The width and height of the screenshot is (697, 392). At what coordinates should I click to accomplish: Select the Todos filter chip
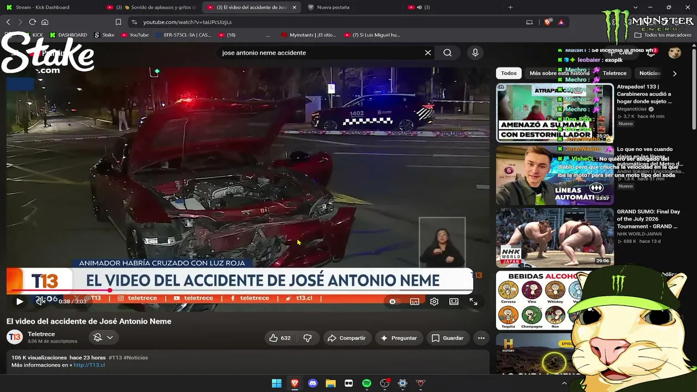[x=509, y=73]
